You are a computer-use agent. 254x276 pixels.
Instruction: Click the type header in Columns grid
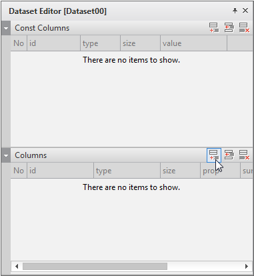click(x=127, y=171)
